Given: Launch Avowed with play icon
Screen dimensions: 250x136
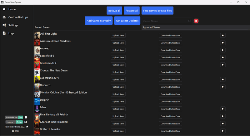Looking at the screenshot, I should tap(223, 50).
